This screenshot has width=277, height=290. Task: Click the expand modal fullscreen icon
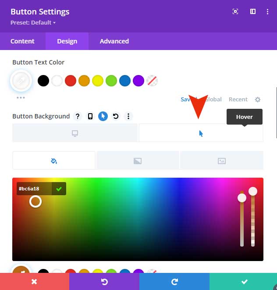[235, 11]
